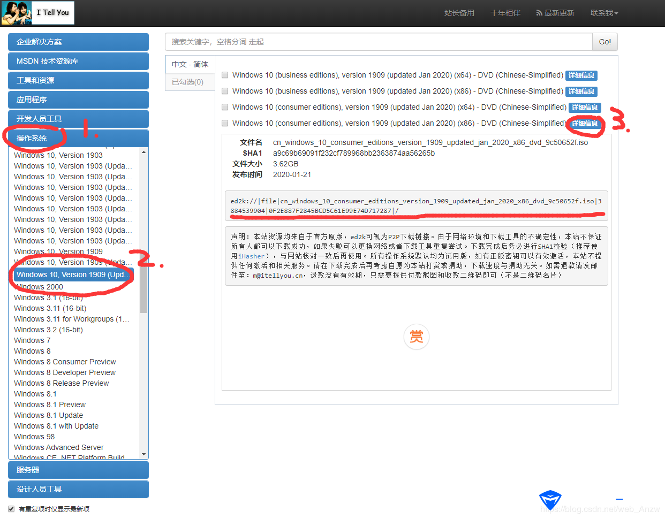Show 详细信息 for business editions x86

581,91
